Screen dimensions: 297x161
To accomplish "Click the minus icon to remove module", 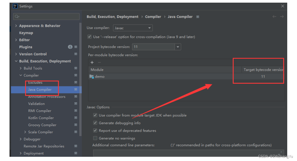I will click(99, 63).
